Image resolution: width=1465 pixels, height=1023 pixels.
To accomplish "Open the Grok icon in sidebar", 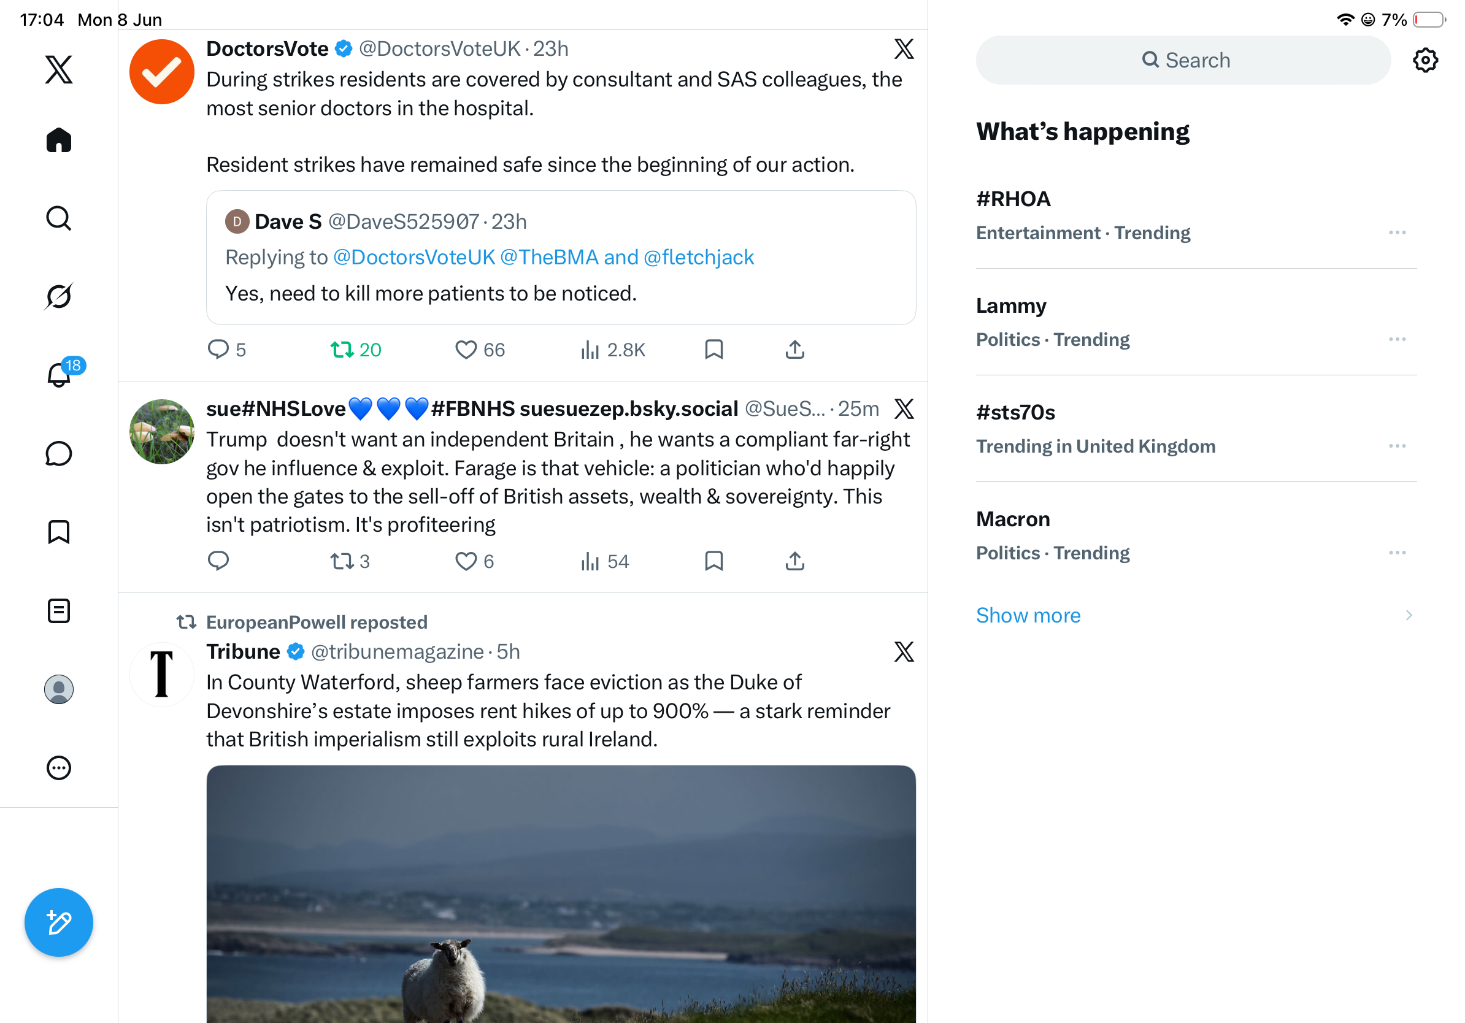I will (x=59, y=296).
